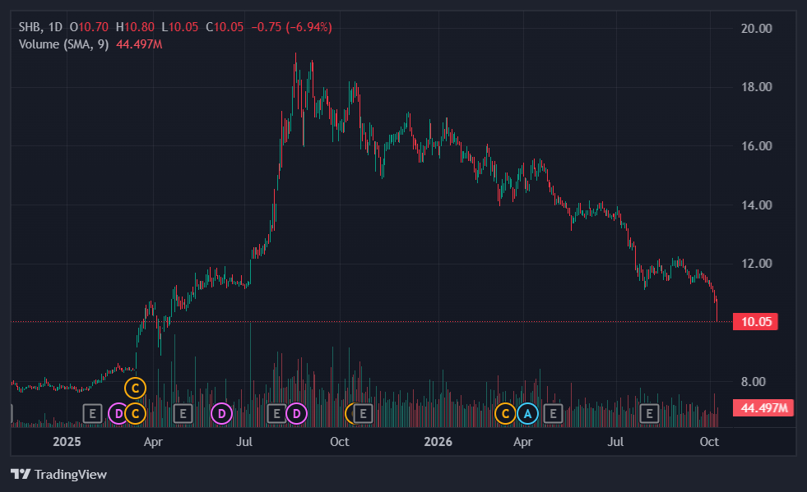The image size is (807, 492).
Task: Select the lower orange C marker beside the first D
Action: click(x=136, y=413)
